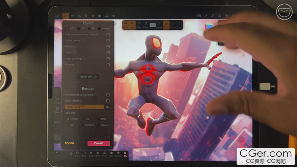Select the Gizmo tool in left sidebar
The width and height of the screenshot is (297, 167).
[x=57, y=120]
